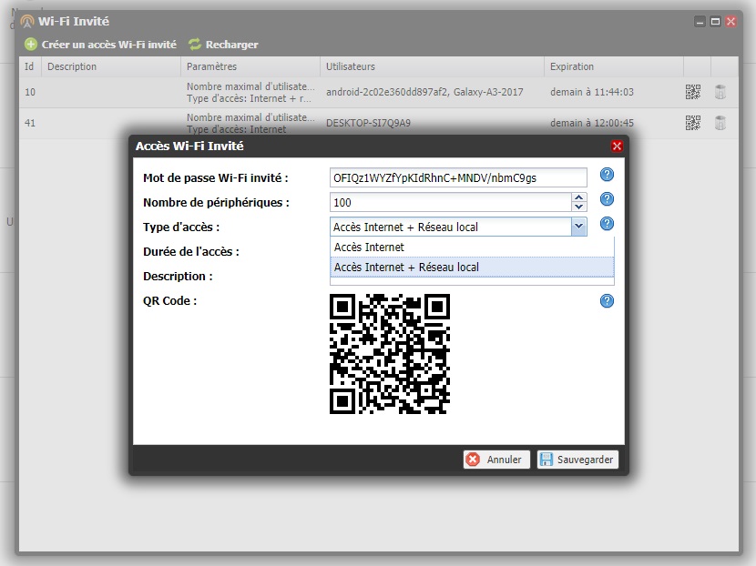756x566 pixels.
Task: Delete guest access 10 with trash icon
Action: pos(720,92)
